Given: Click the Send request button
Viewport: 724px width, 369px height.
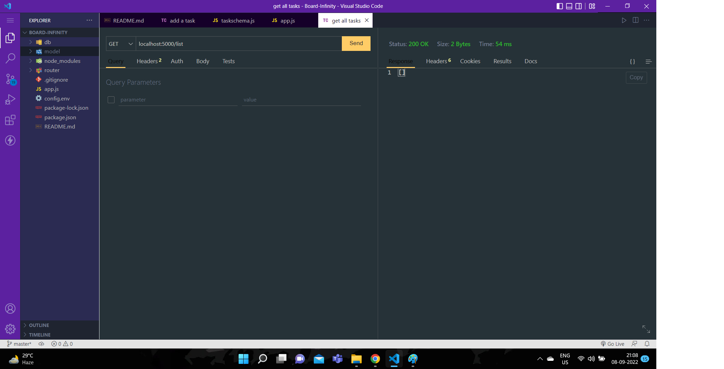Looking at the screenshot, I should 356,43.
